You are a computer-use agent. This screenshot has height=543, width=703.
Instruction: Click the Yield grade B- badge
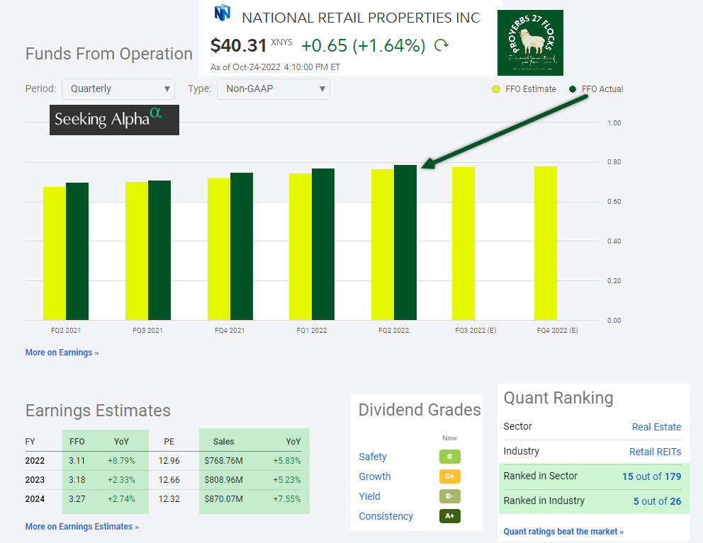(449, 496)
